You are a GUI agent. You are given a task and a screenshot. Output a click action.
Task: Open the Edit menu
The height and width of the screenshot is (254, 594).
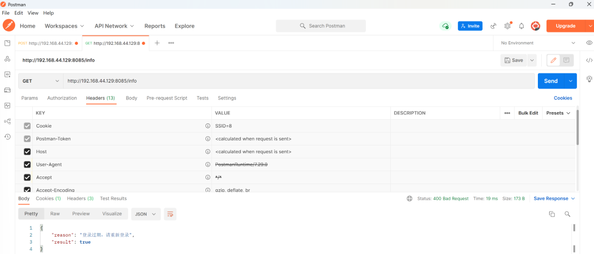[x=19, y=13]
